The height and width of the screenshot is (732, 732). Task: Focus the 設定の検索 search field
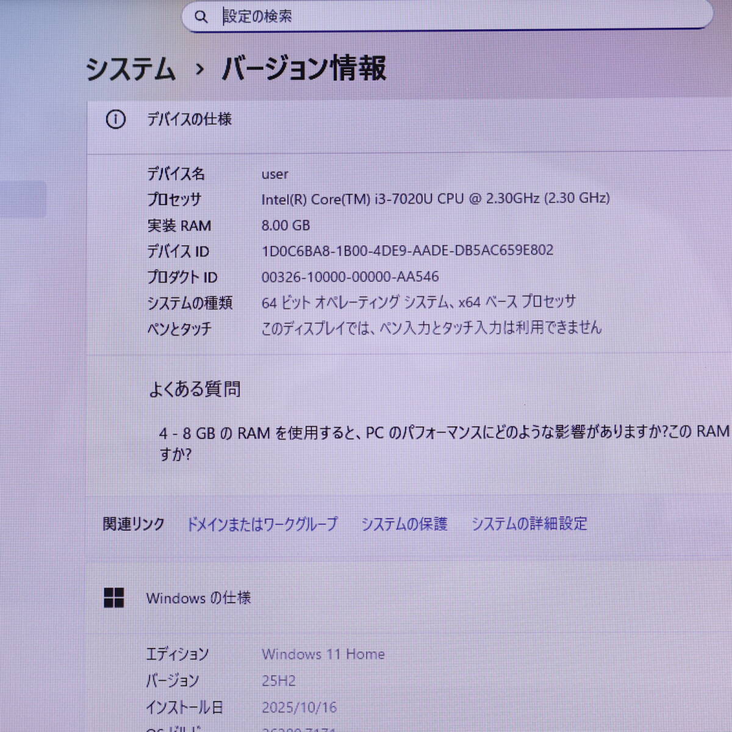[448, 16]
